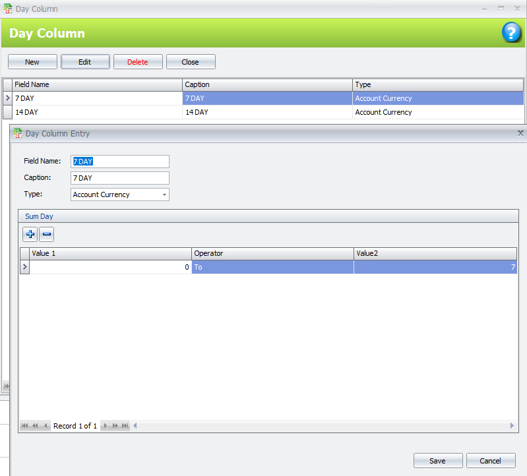
Task: Click the blue help question mark icon
Action: coord(512,32)
